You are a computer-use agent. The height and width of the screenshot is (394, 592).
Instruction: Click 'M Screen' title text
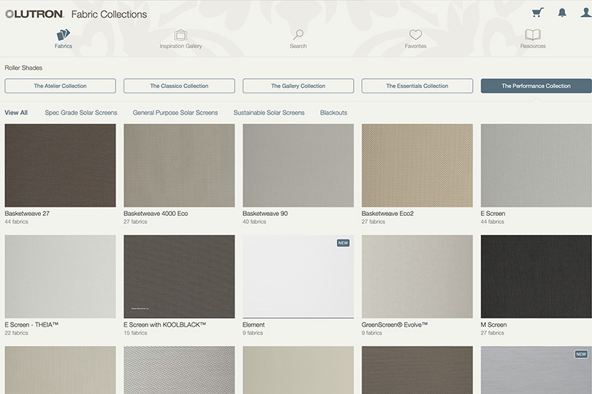493,325
